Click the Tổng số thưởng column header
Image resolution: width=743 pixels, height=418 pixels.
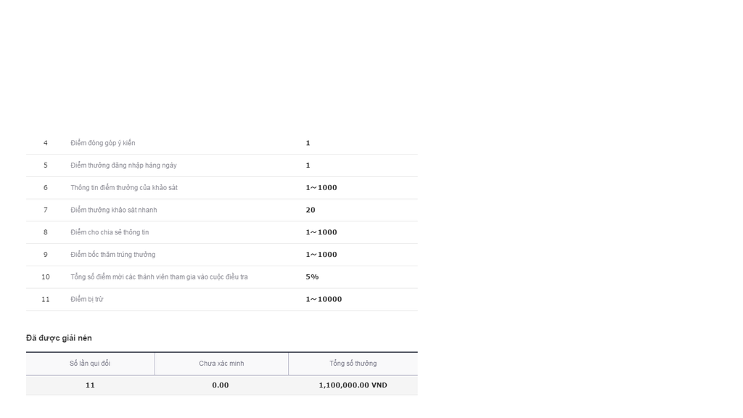point(353,364)
